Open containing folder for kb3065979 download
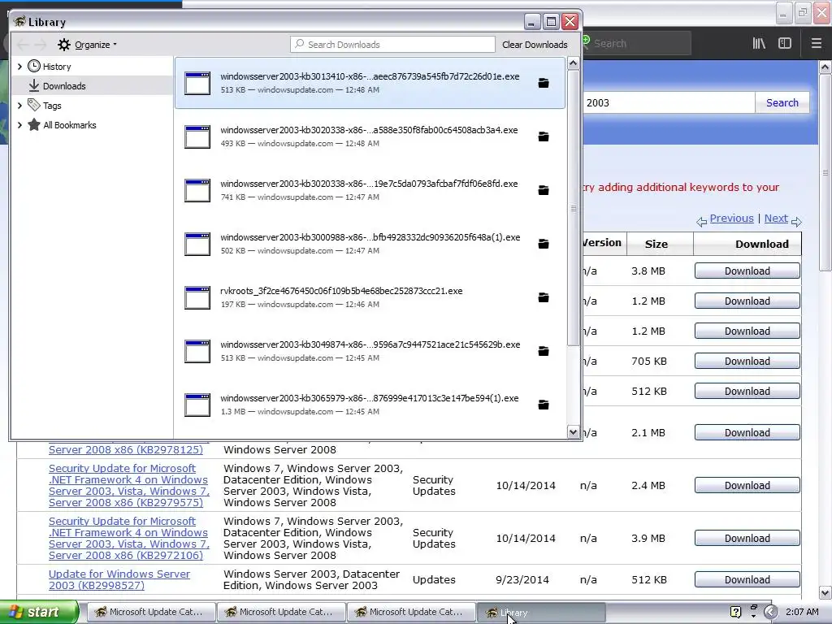Image resolution: width=832 pixels, height=624 pixels. [544, 405]
